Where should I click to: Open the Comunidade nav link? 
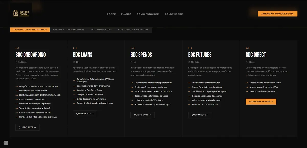click(x=174, y=14)
